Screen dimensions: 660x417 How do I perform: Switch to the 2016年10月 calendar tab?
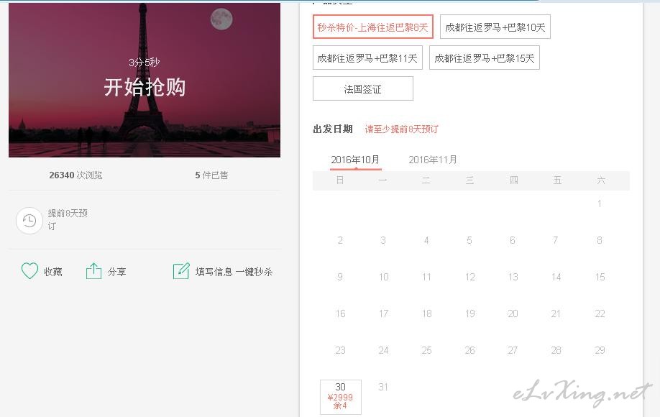pyautogui.click(x=355, y=160)
